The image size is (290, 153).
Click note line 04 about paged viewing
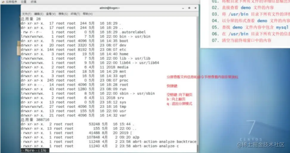point(251,21)
